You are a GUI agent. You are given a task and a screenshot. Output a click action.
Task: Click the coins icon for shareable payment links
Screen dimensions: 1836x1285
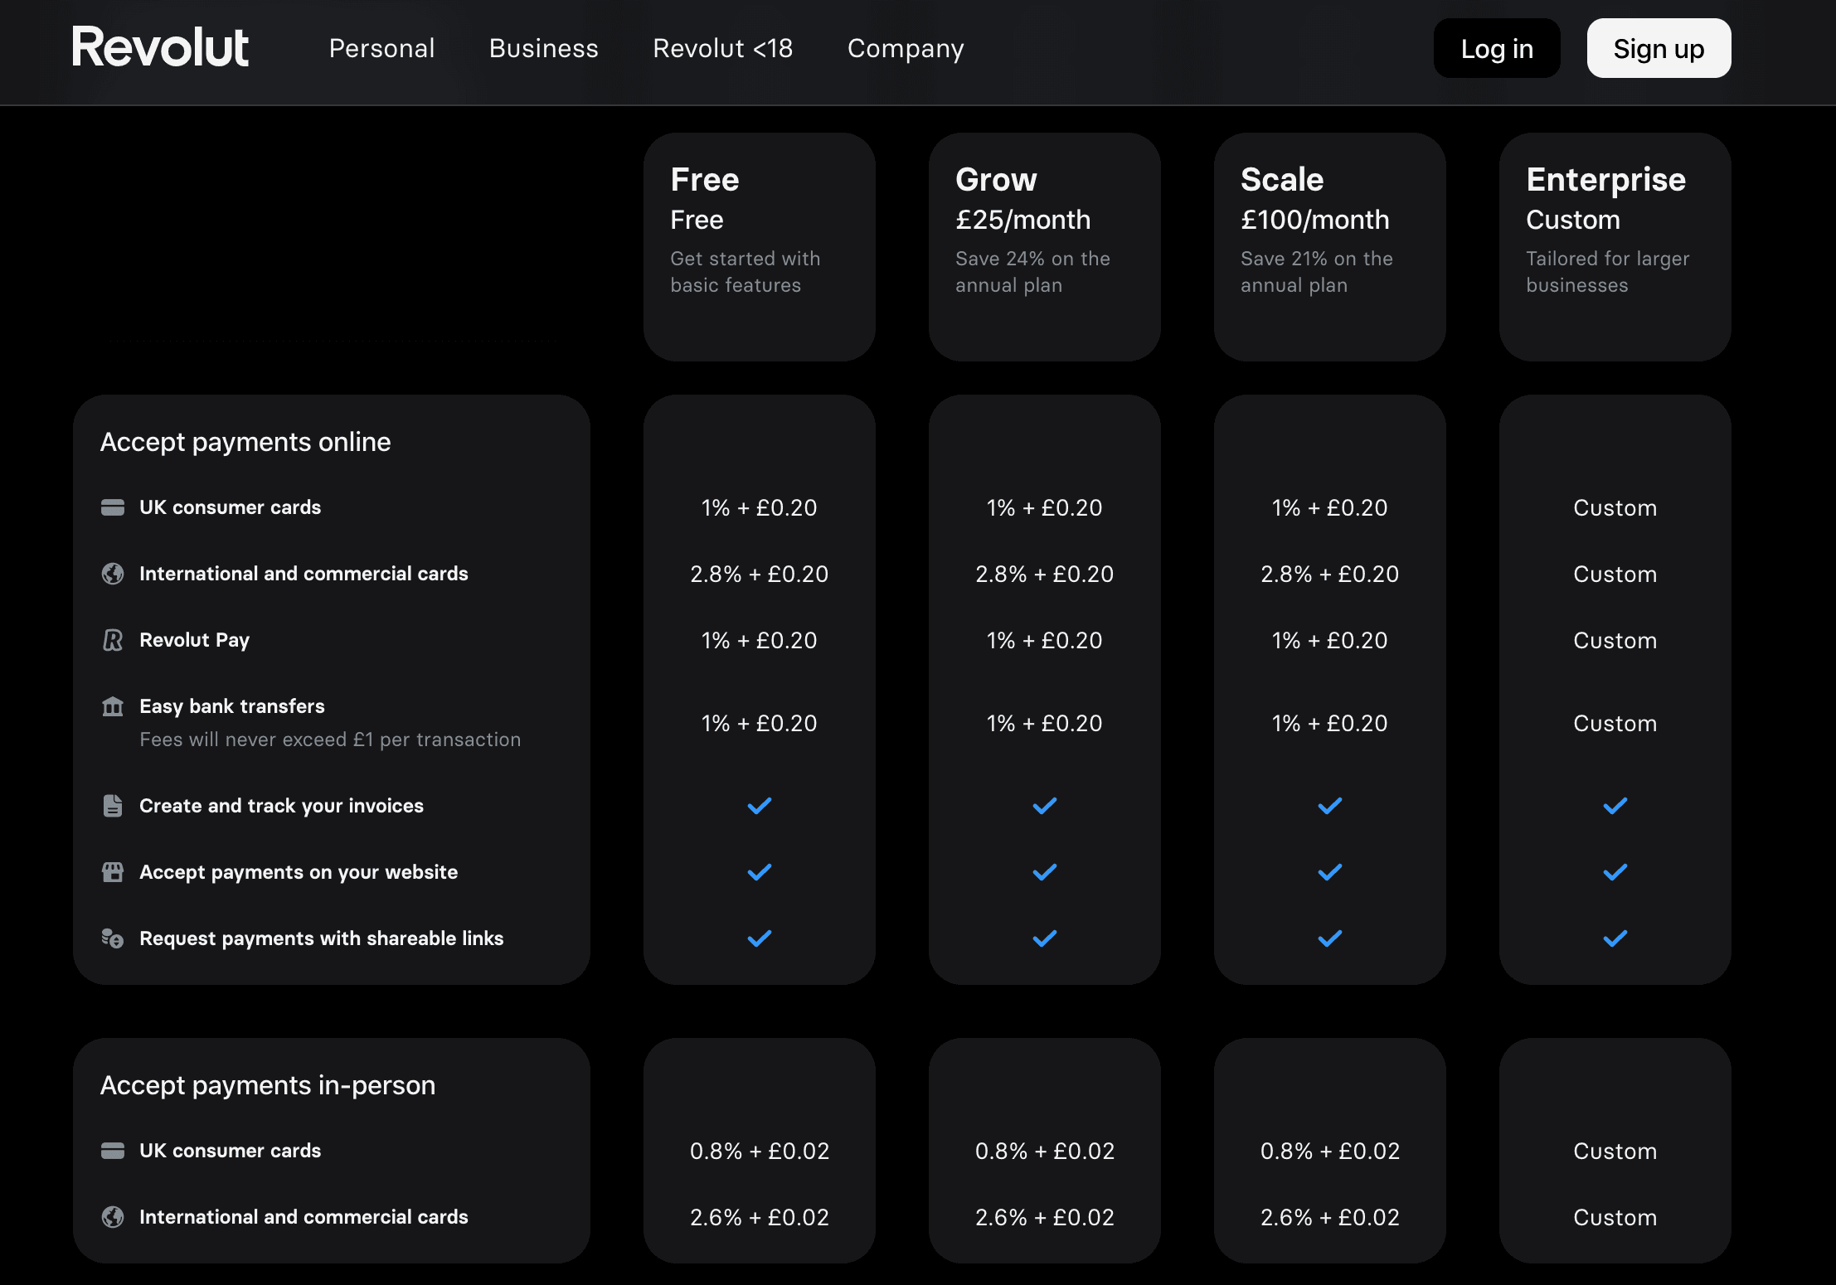[112, 938]
